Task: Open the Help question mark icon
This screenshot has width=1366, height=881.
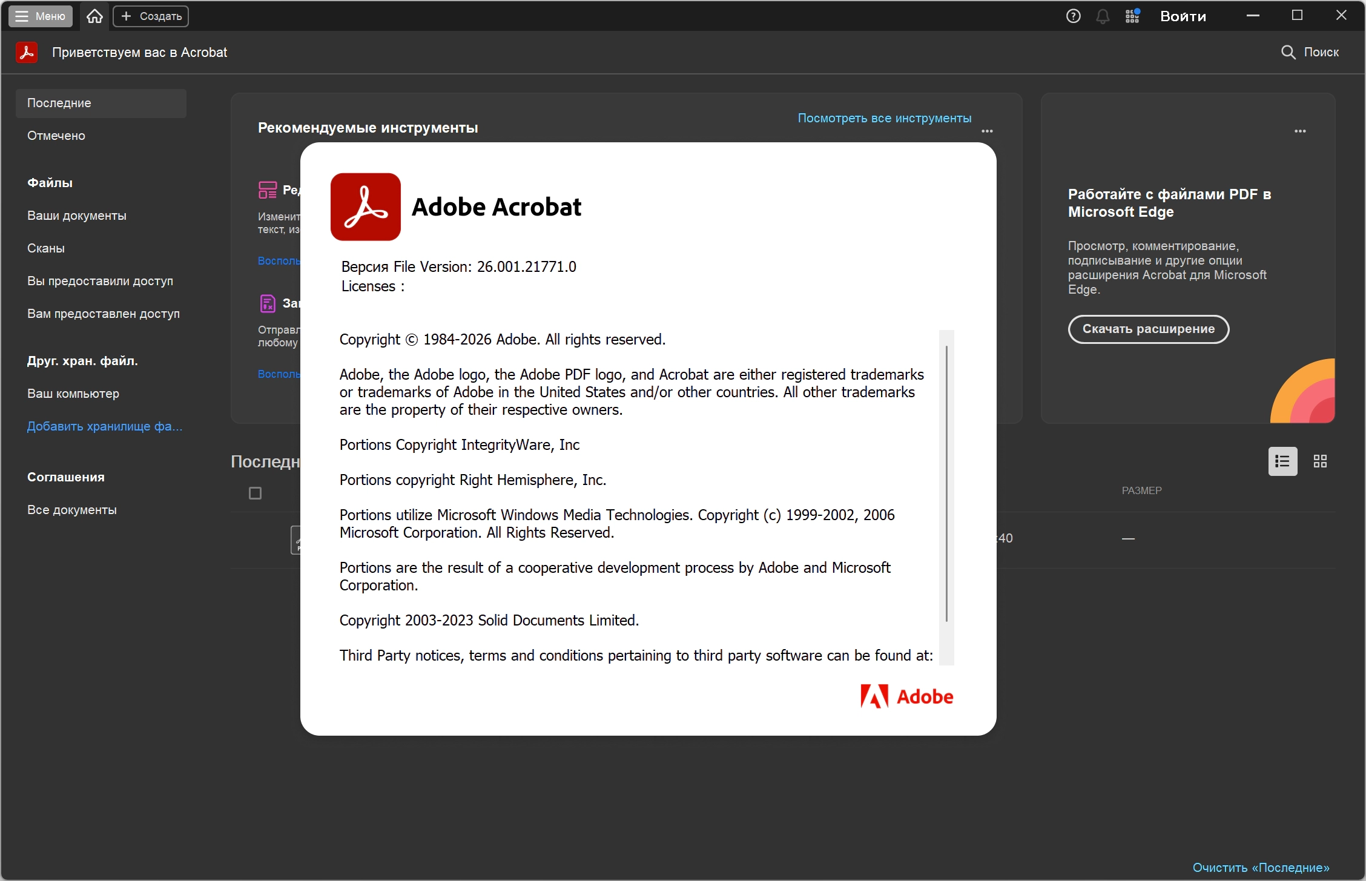Action: (x=1073, y=16)
